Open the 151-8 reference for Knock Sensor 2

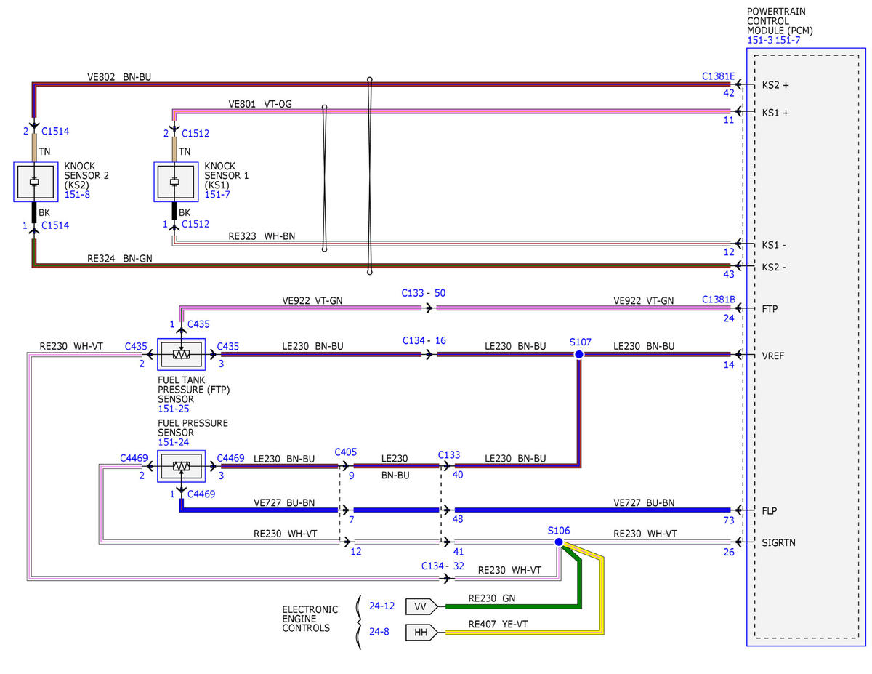point(76,195)
